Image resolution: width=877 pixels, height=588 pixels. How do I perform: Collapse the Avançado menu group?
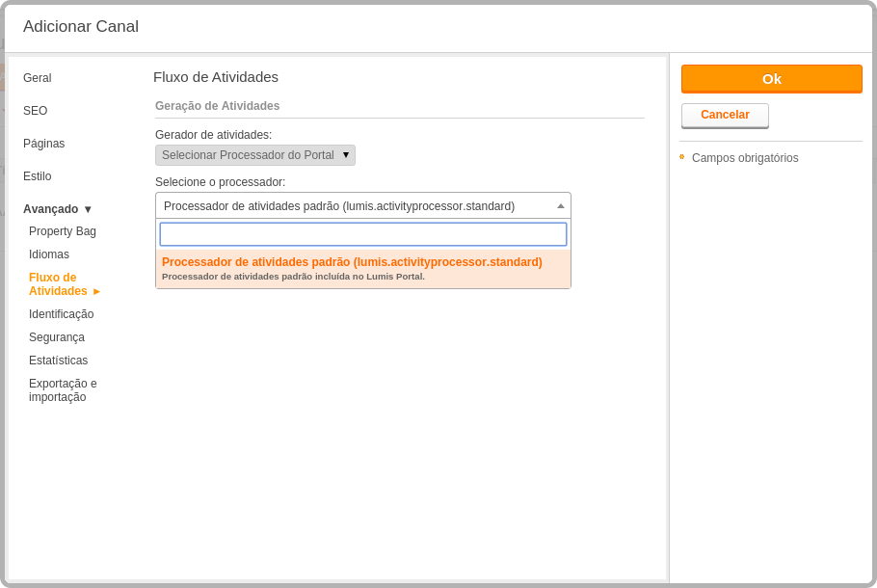[57, 209]
